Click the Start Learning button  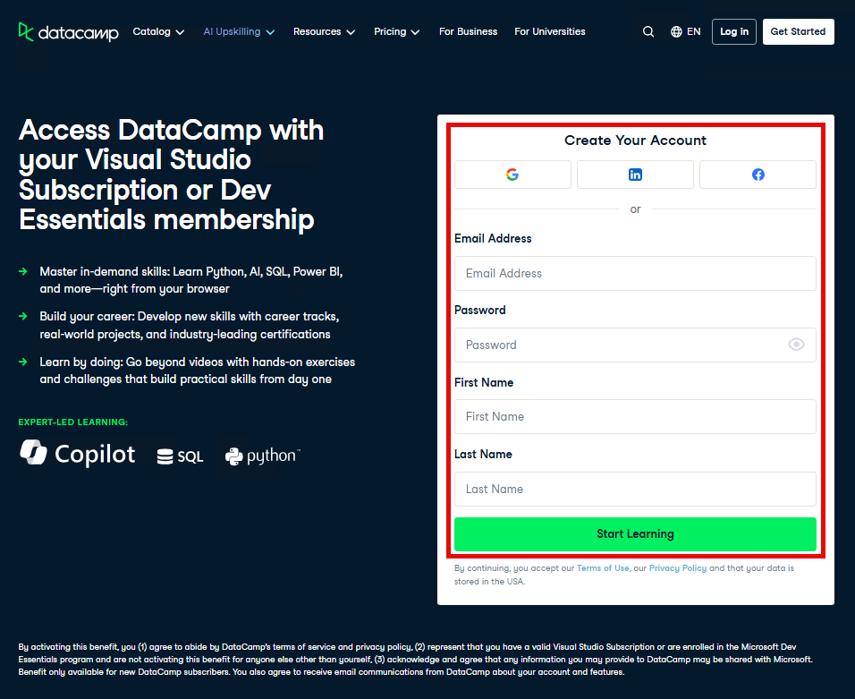coord(635,534)
